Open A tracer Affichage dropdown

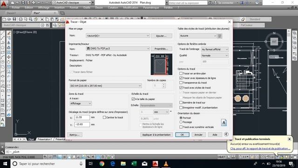tap(81, 104)
